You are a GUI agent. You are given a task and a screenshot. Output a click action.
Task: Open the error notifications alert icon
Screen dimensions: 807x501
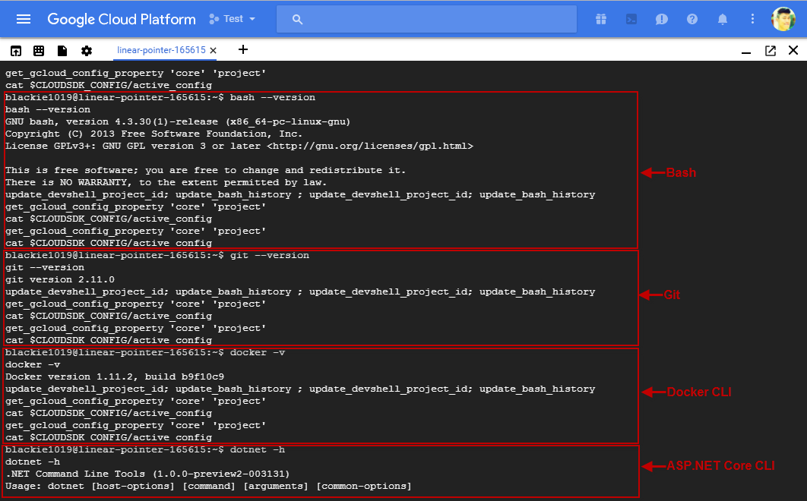[x=662, y=19]
